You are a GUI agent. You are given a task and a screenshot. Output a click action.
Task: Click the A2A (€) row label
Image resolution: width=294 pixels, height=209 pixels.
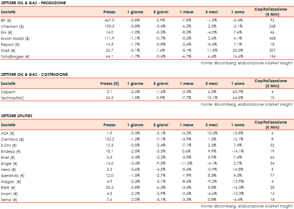(8, 133)
